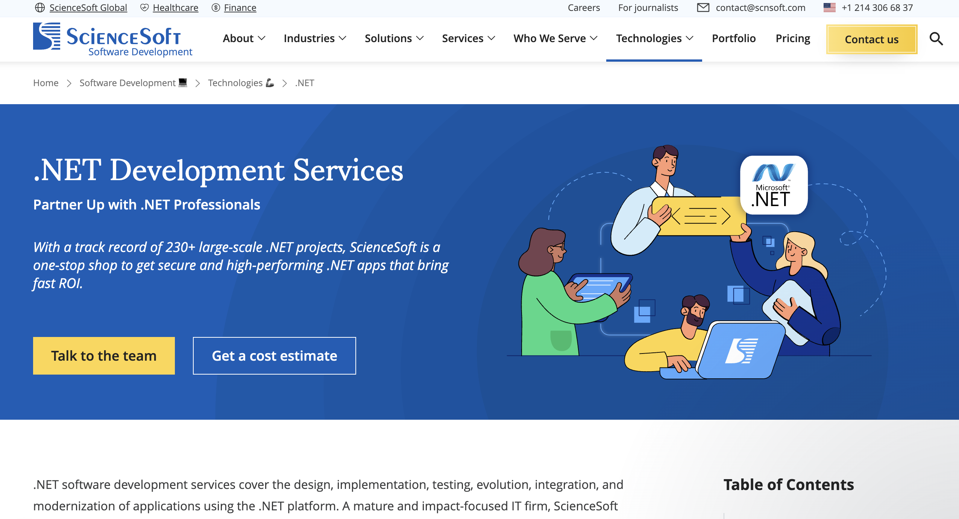The height and width of the screenshot is (519, 959).
Task: Open the Healthcare link
Action: click(x=175, y=8)
